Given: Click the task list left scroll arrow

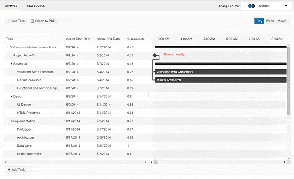Looking at the screenshot, I should click(x=5, y=162).
